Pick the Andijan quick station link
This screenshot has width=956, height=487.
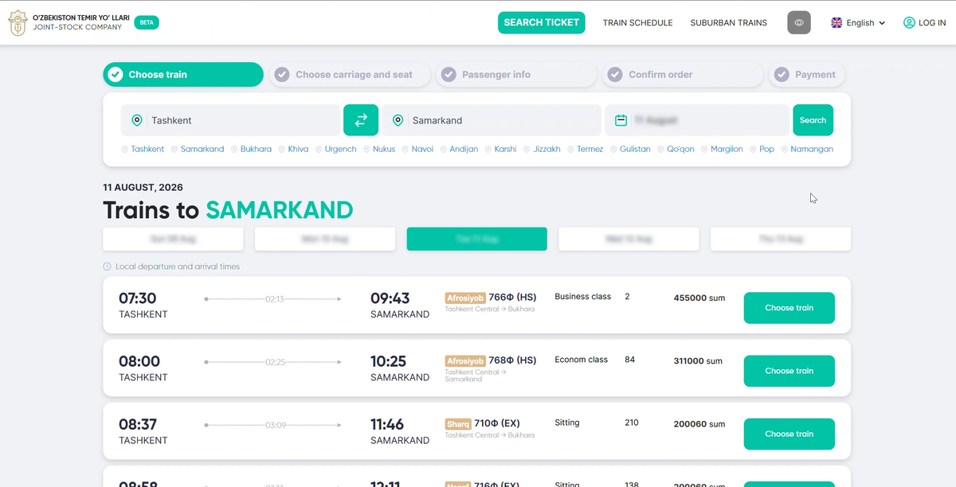pos(464,149)
